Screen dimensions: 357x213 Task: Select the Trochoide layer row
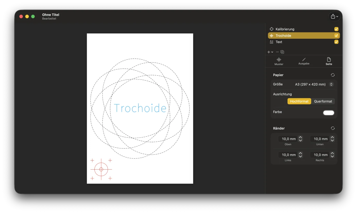304,35
